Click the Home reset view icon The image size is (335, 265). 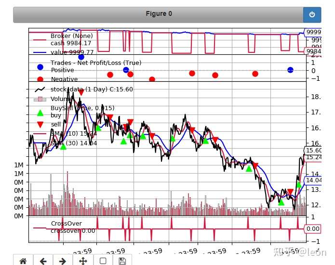tap(23, 261)
